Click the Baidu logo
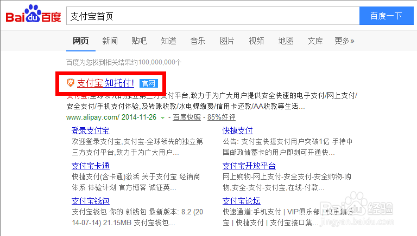This screenshot has width=417, height=236. pos(34,14)
